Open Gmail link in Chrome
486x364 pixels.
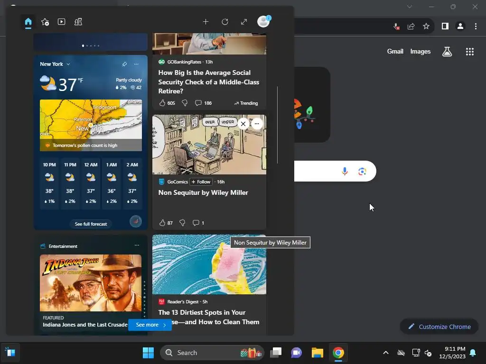[x=395, y=51]
